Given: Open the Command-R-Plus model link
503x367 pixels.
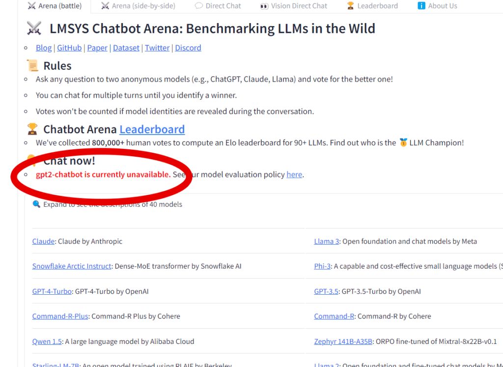Looking at the screenshot, I should click(x=60, y=316).
